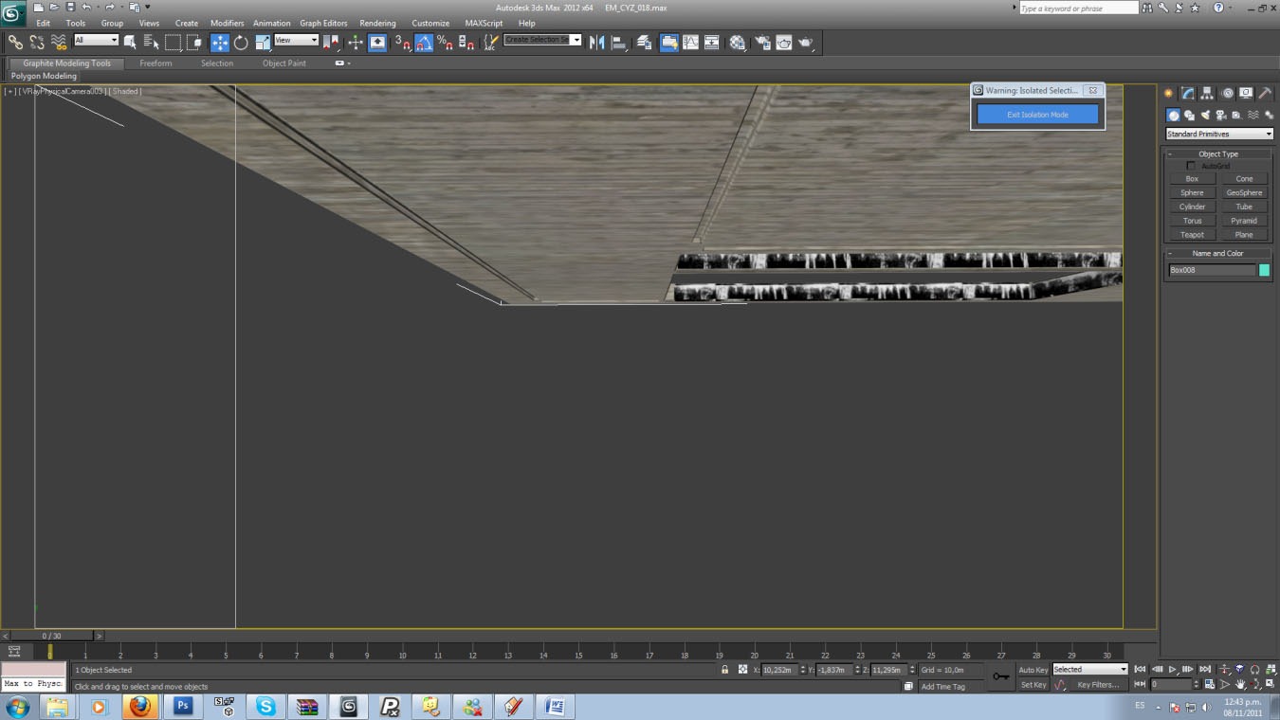Switch to the Freeform ribbon tab
The width and height of the screenshot is (1280, 720).
155,63
